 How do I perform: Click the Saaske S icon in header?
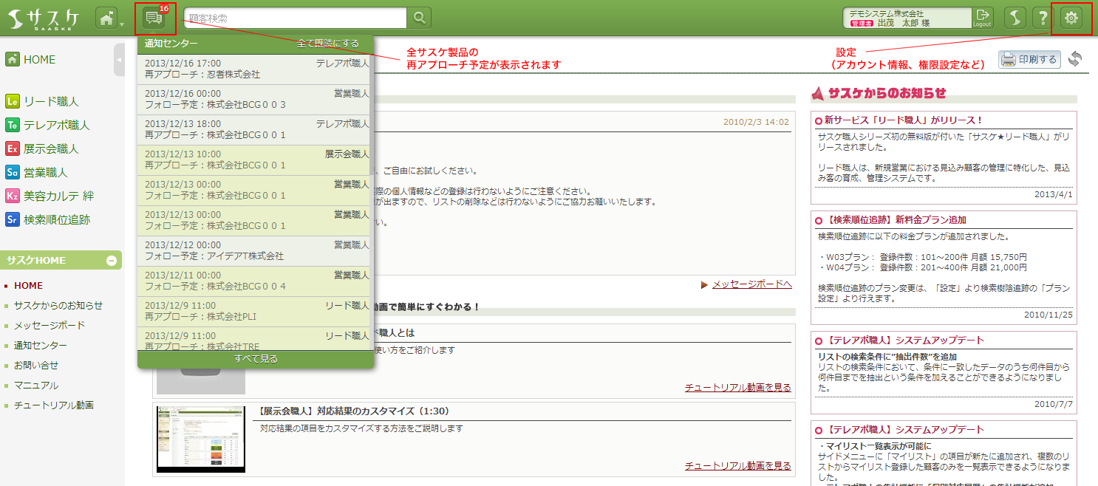tap(1015, 18)
